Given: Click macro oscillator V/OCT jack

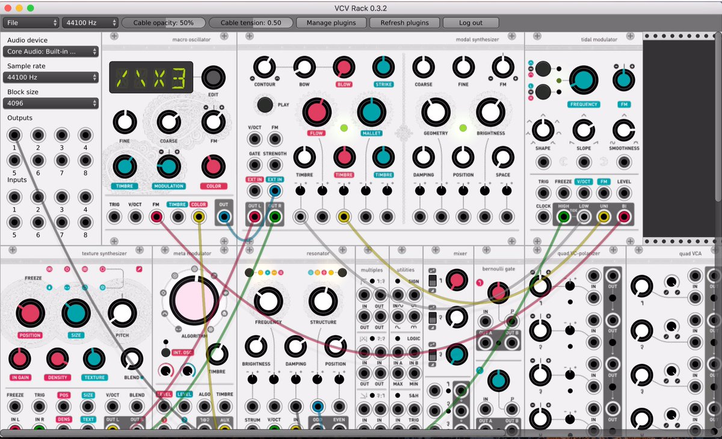Looking at the screenshot, I should tap(135, 217).
